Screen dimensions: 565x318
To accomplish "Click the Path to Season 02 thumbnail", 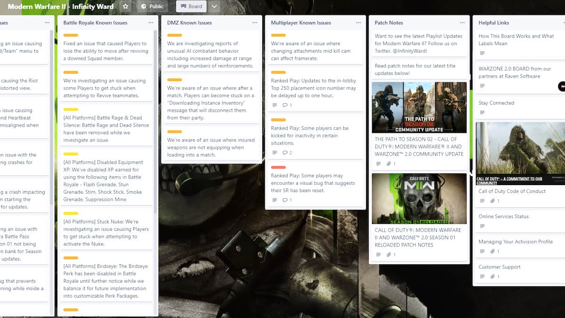I will (x=419, y=107).
